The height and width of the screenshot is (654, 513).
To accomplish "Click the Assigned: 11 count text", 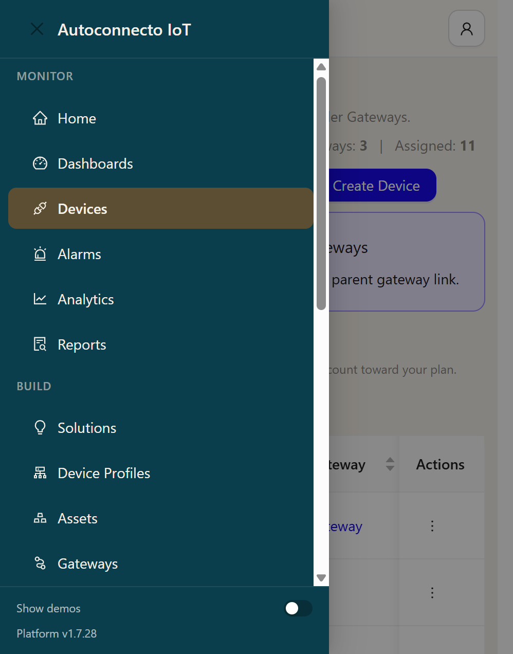I will pyautogui.click(x=435, y=146).
